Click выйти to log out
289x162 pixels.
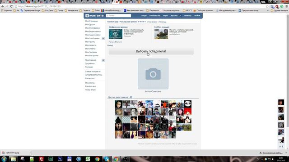point(197,16)
